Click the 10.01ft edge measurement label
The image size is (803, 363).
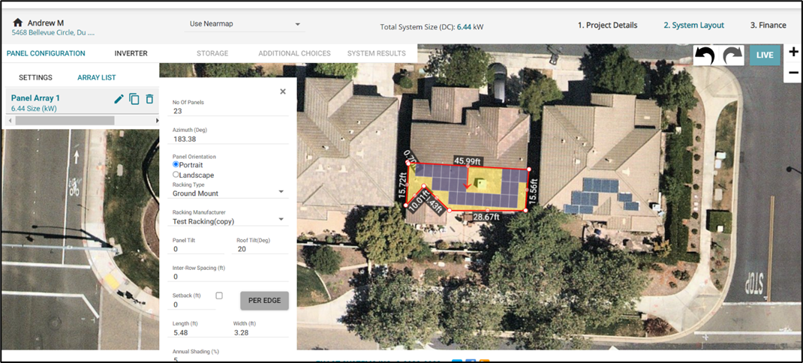tap(420, 200)
